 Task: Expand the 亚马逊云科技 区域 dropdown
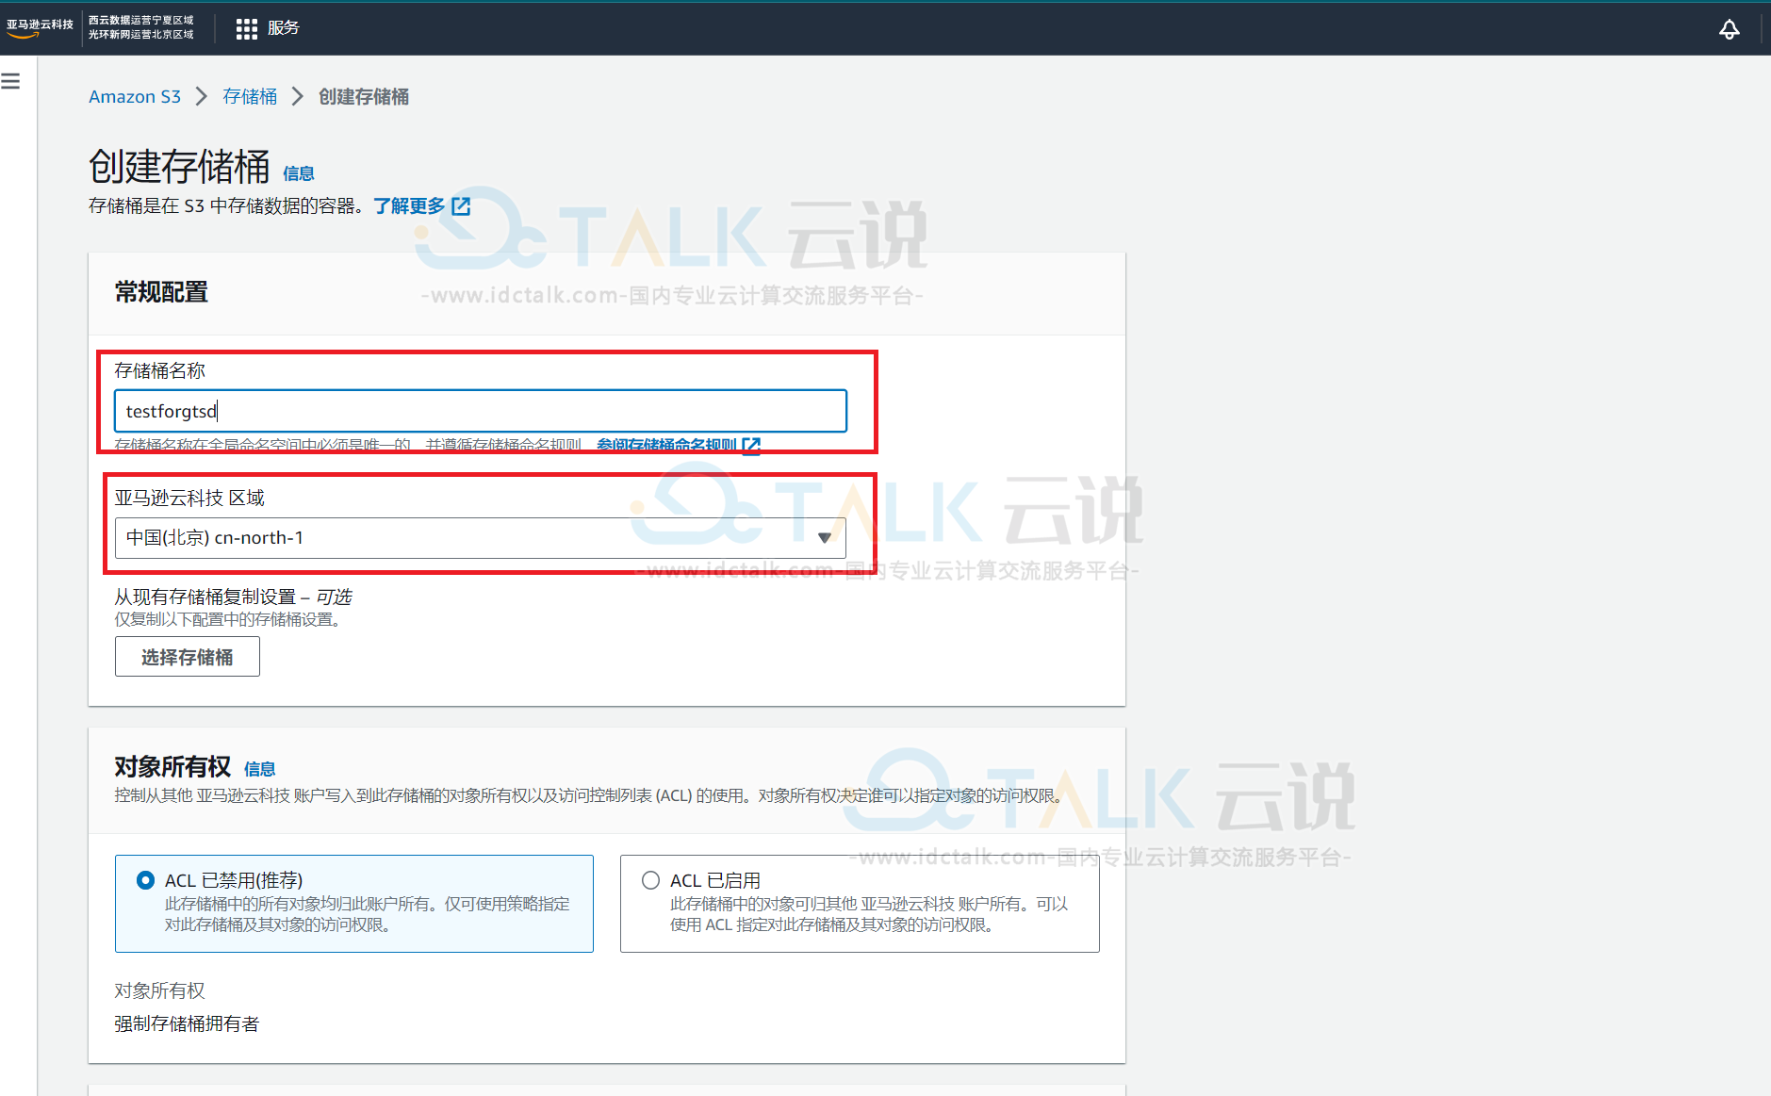481,538
